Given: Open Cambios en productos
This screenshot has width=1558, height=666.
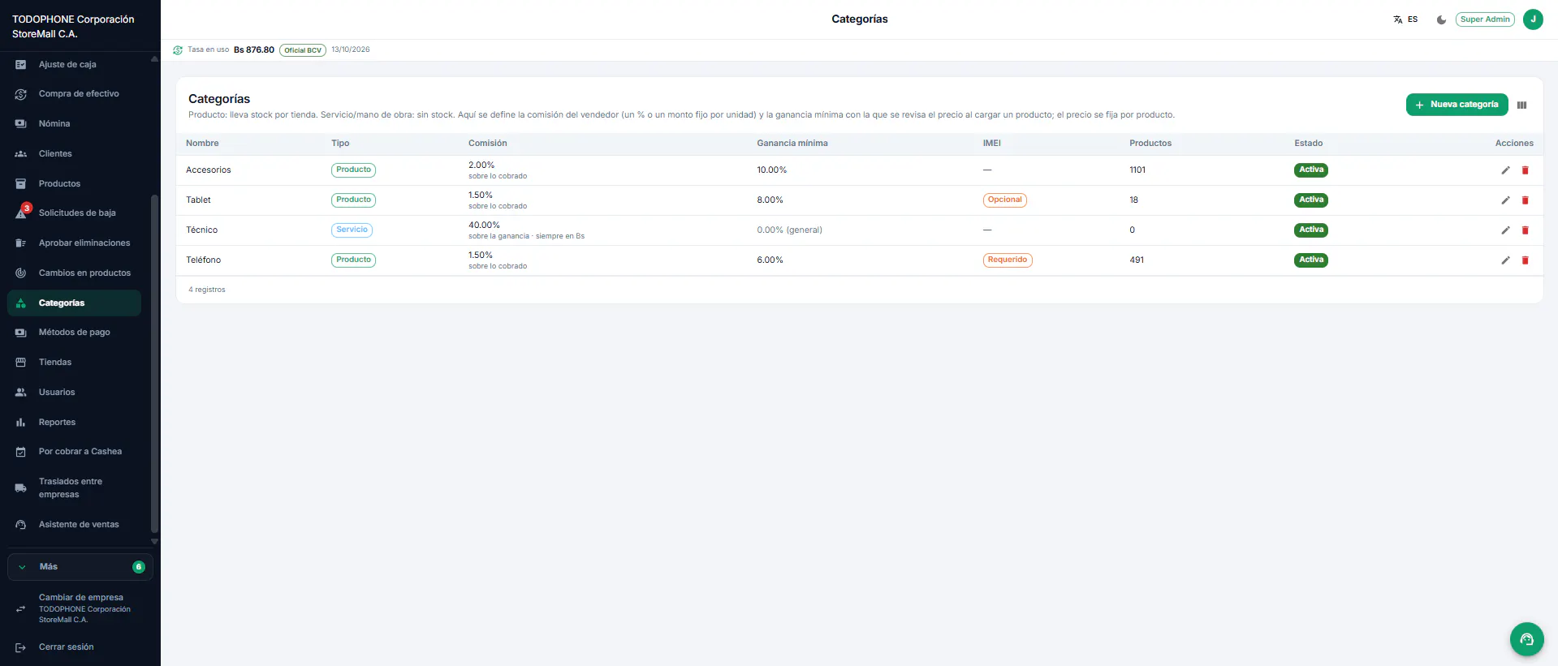Looking at the screenshot, I should (75, 273).
